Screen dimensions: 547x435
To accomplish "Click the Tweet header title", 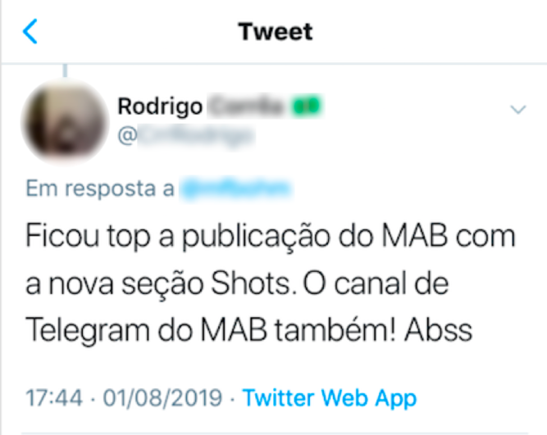I will click(276, 32).
